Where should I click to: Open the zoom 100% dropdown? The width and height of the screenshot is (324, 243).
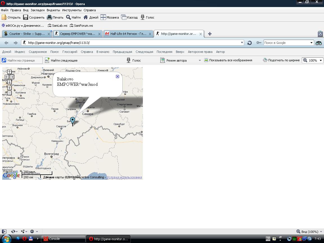(x=321, y=60)
